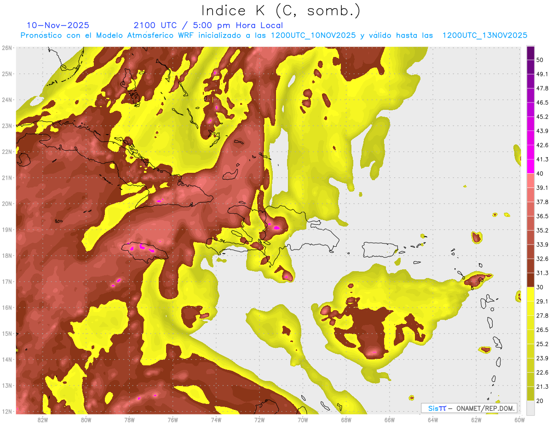Click the '72W' longitude axis label
This screenshot has width=552, height=426.
click(x=259, y=420)
